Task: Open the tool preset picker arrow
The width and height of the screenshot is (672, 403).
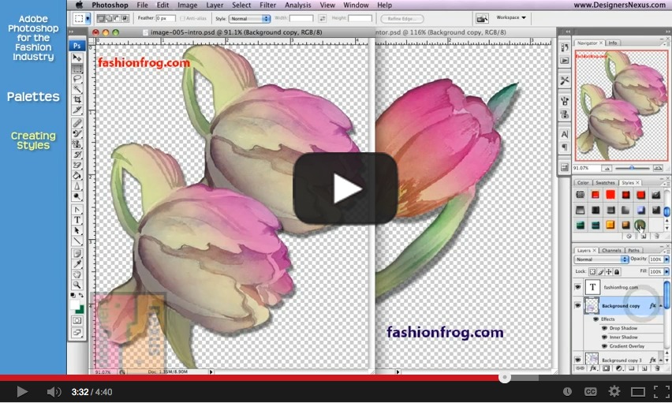Action: (88, 18)
